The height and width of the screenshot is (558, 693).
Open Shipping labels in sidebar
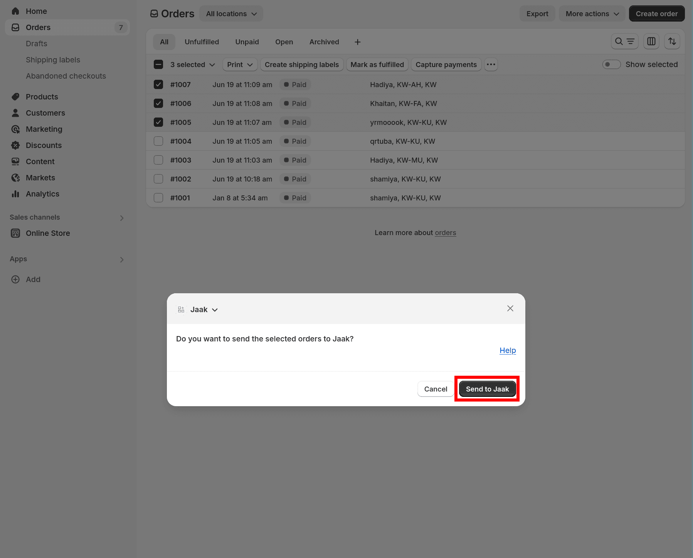[53, 60]
